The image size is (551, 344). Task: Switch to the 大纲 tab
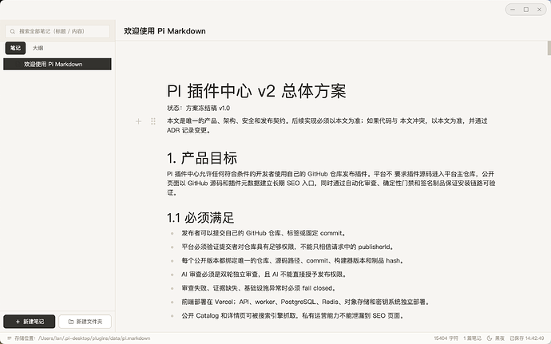coord(38,48)
